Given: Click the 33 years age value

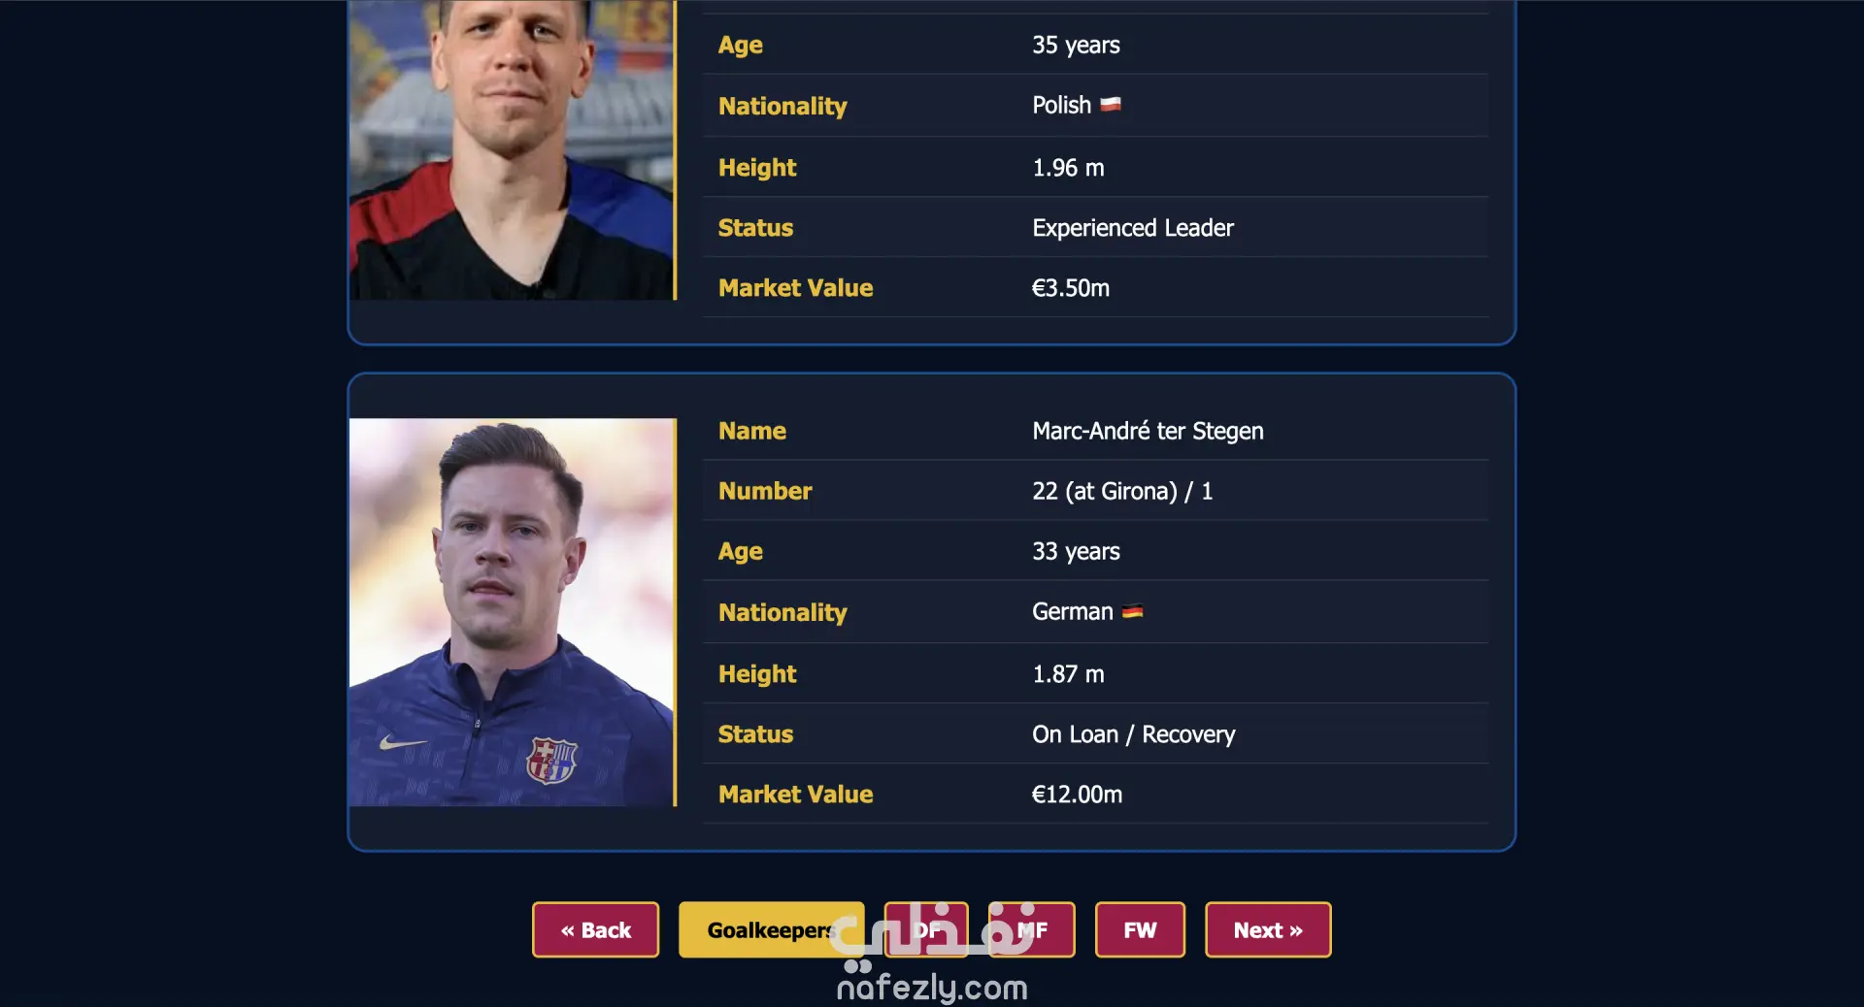Looking at the screenshot, I should [1076, 551].
